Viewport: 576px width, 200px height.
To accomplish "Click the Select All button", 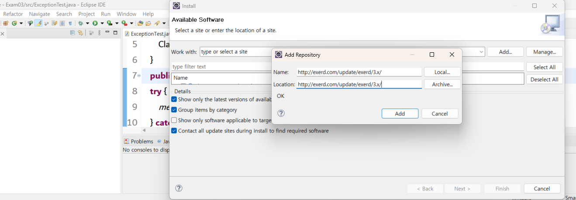I will coord(545,67).
